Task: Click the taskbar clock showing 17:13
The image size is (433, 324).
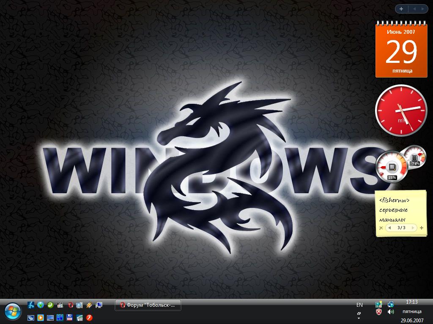Action: (412, 302)
